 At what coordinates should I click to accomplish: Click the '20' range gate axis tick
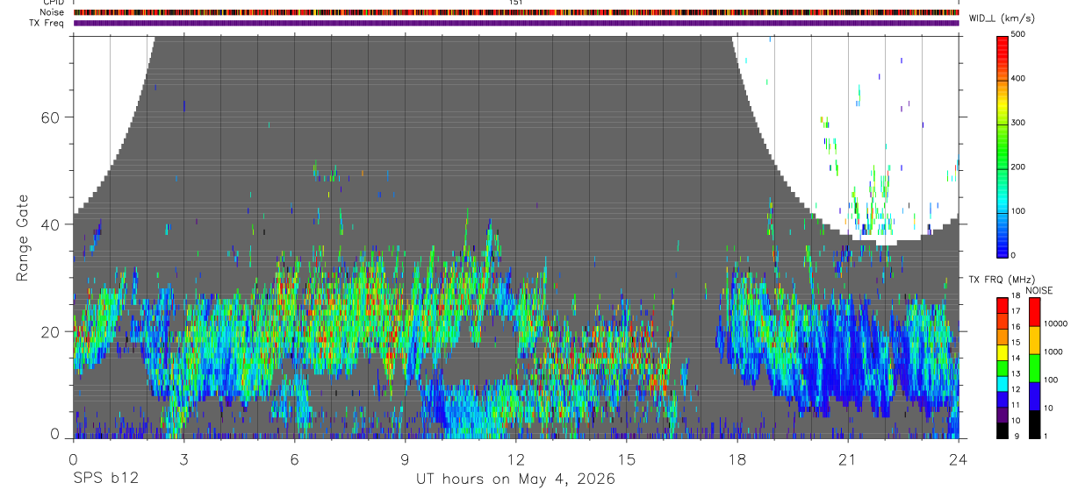coord(50,331)
